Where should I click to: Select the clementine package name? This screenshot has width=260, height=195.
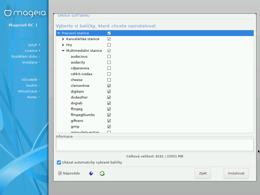[80, 86]
